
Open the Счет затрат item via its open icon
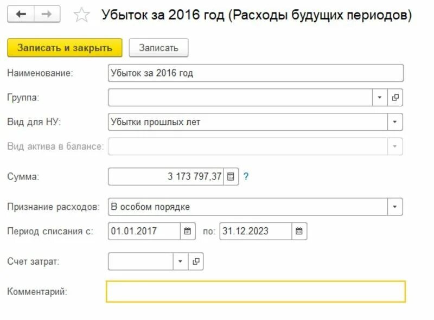tap(196, 261)
